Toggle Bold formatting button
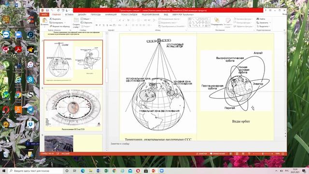 97,25
